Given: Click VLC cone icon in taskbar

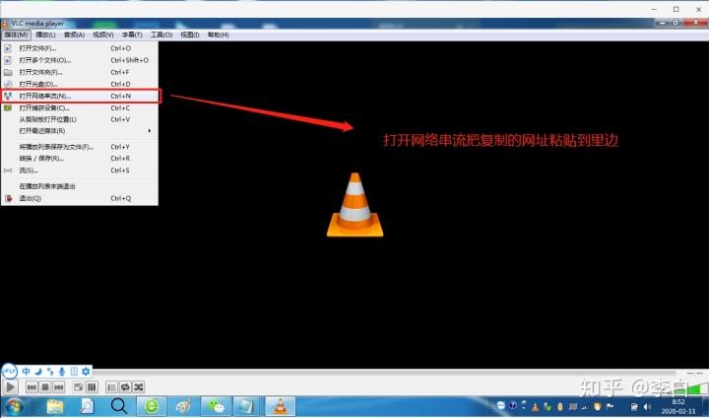Looking at the screenshot, I should pos(281,406).
